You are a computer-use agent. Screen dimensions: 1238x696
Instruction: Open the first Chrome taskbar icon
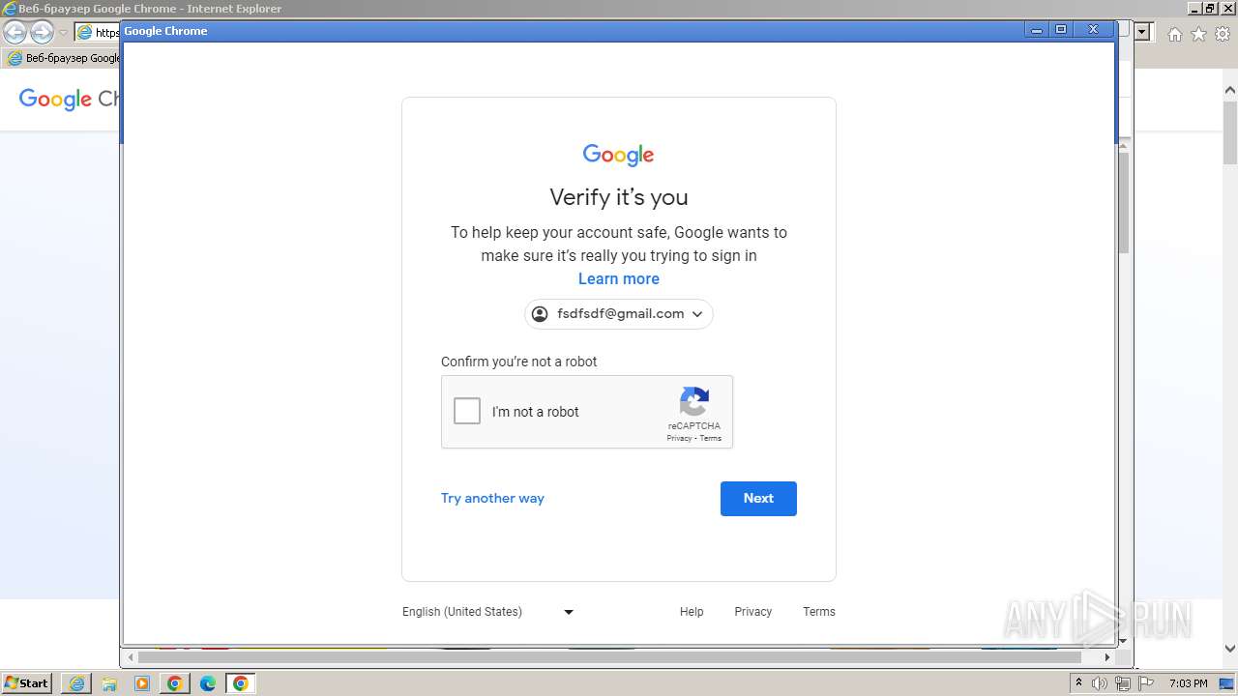pos(175,683)
